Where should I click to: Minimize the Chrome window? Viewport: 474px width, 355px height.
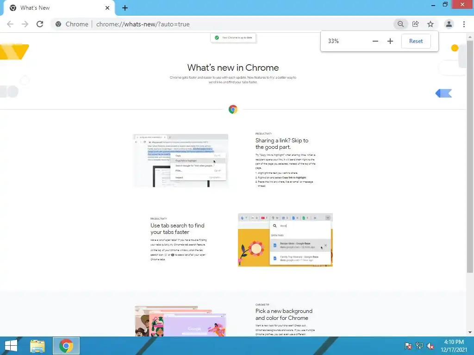pyautogui.click(x=433, y=5)
